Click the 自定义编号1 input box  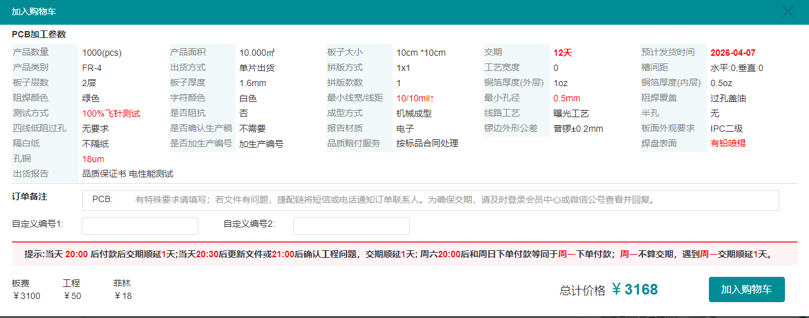[140, 226]
